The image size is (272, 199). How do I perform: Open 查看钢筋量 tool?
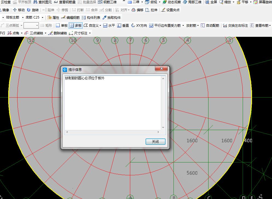pos(65,2)
